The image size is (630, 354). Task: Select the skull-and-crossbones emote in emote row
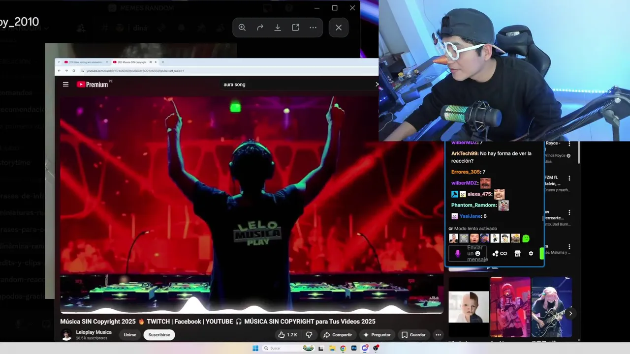(464, 238)
